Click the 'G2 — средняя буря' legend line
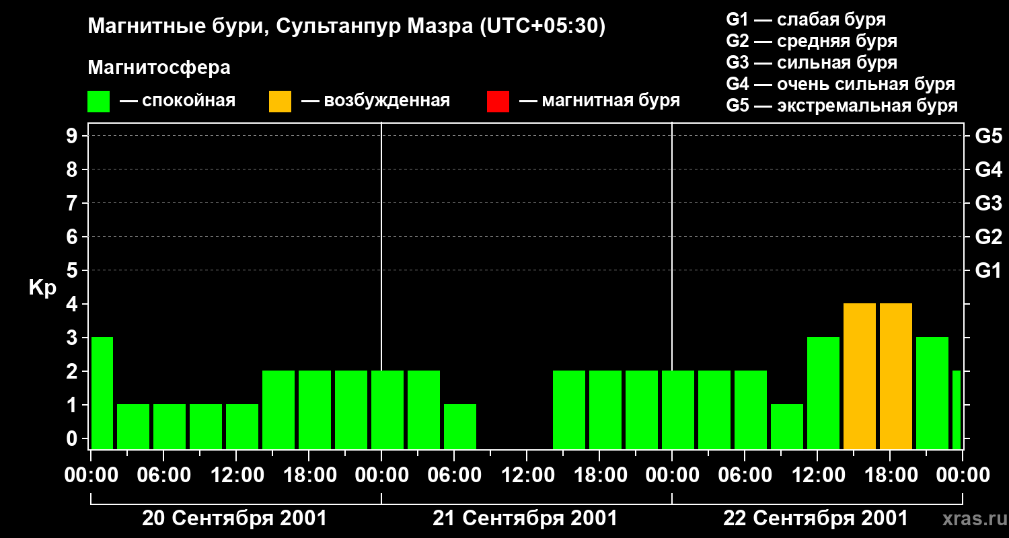Image resolution: width=1009 pixels, height=538 pixels. 811,41
